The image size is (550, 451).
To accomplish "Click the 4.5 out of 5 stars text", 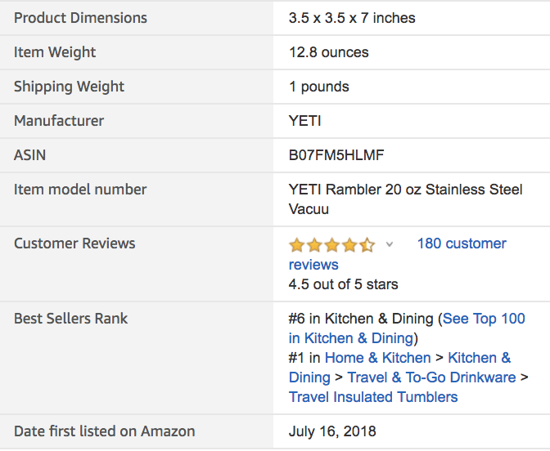I will (x=343, y=285).
